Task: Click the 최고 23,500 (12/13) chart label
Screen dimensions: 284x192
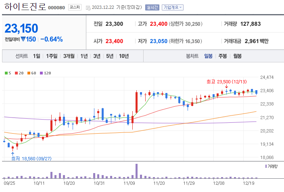Action: (x=227, y=82)
